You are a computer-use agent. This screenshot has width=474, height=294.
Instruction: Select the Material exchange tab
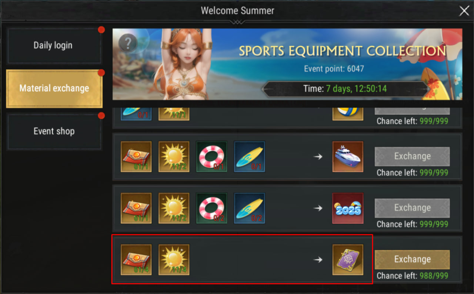click(54, 88)
